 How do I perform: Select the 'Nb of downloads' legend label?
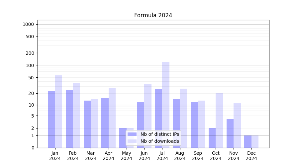point(159,141)
